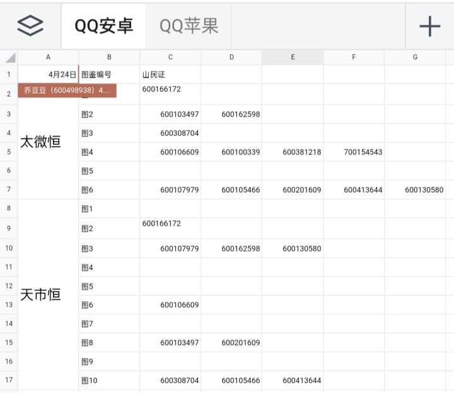The width and height of the screenshot is (454, 393).
Task: Select cell with value 700154543
Action: tap(354, 152)
